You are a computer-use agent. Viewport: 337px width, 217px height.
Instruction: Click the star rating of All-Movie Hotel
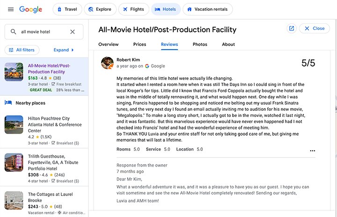point(50,78)
